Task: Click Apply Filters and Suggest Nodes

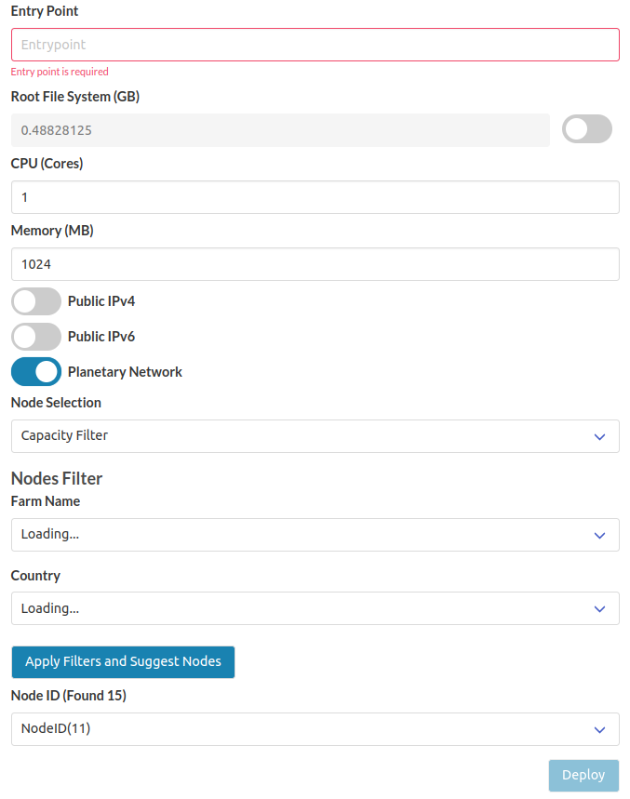Action: pyautogui.click(x=122, y=661)
